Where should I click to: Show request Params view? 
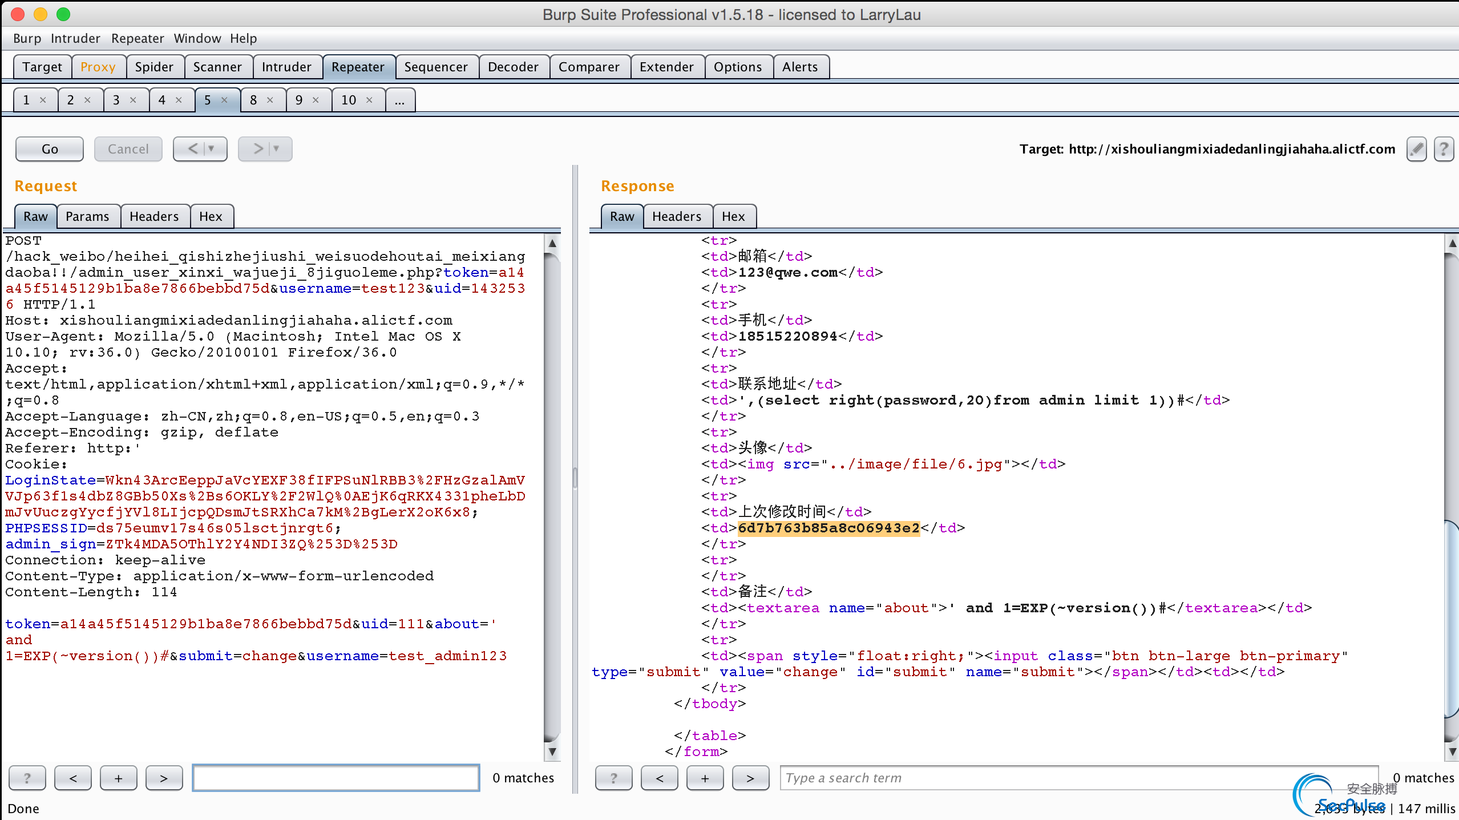point(87,216)
